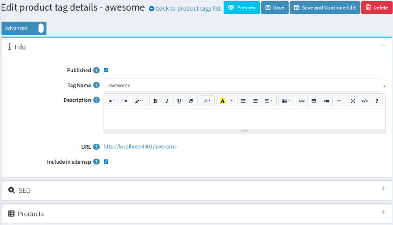The width and height of the screenshot is (393, 225).
Task: Delete the awesome product tag
Action: coord(377,7)
